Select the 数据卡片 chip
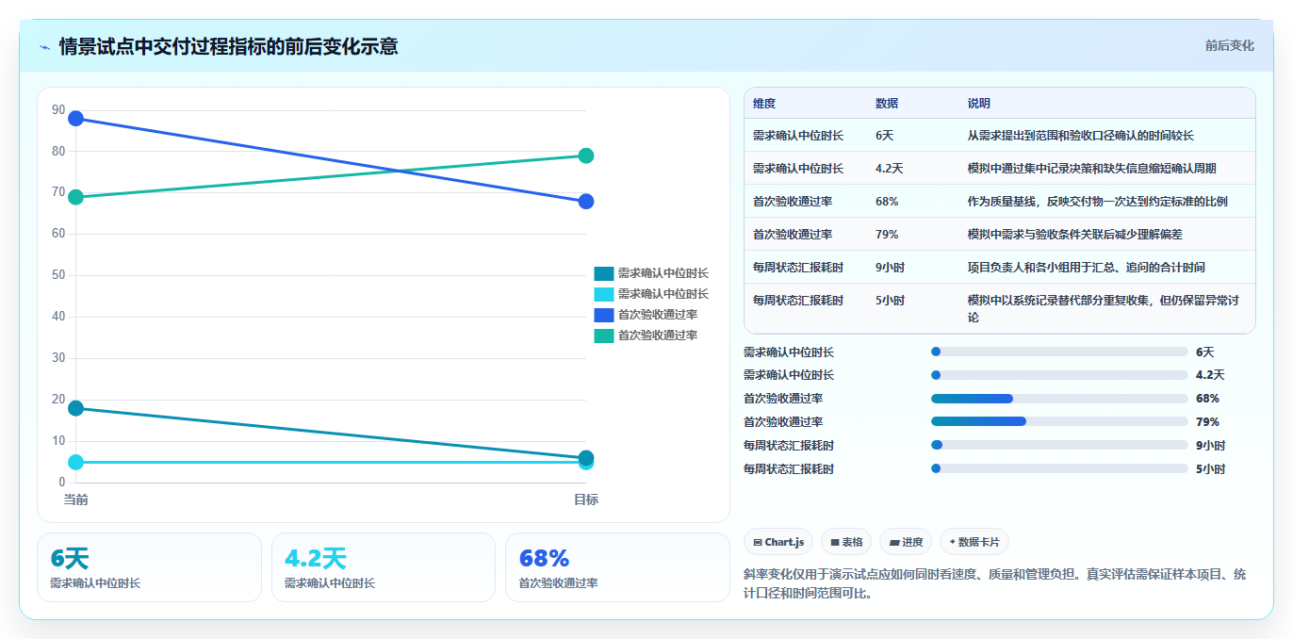 [x=974, y=542]
